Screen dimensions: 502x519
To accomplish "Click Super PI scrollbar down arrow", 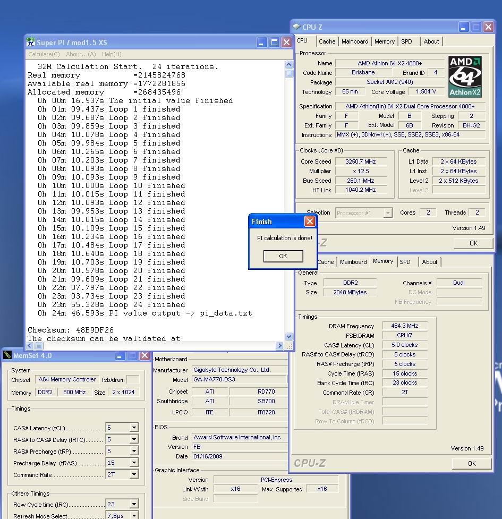I will [x=288, y=337].
